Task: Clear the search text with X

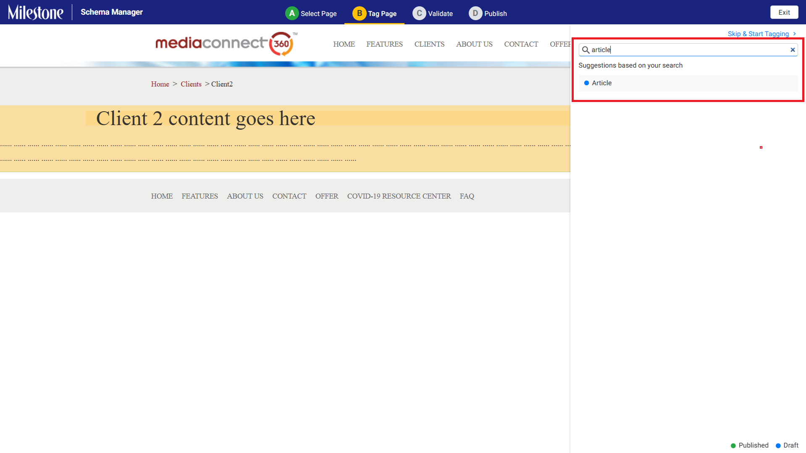Action: 793,50
